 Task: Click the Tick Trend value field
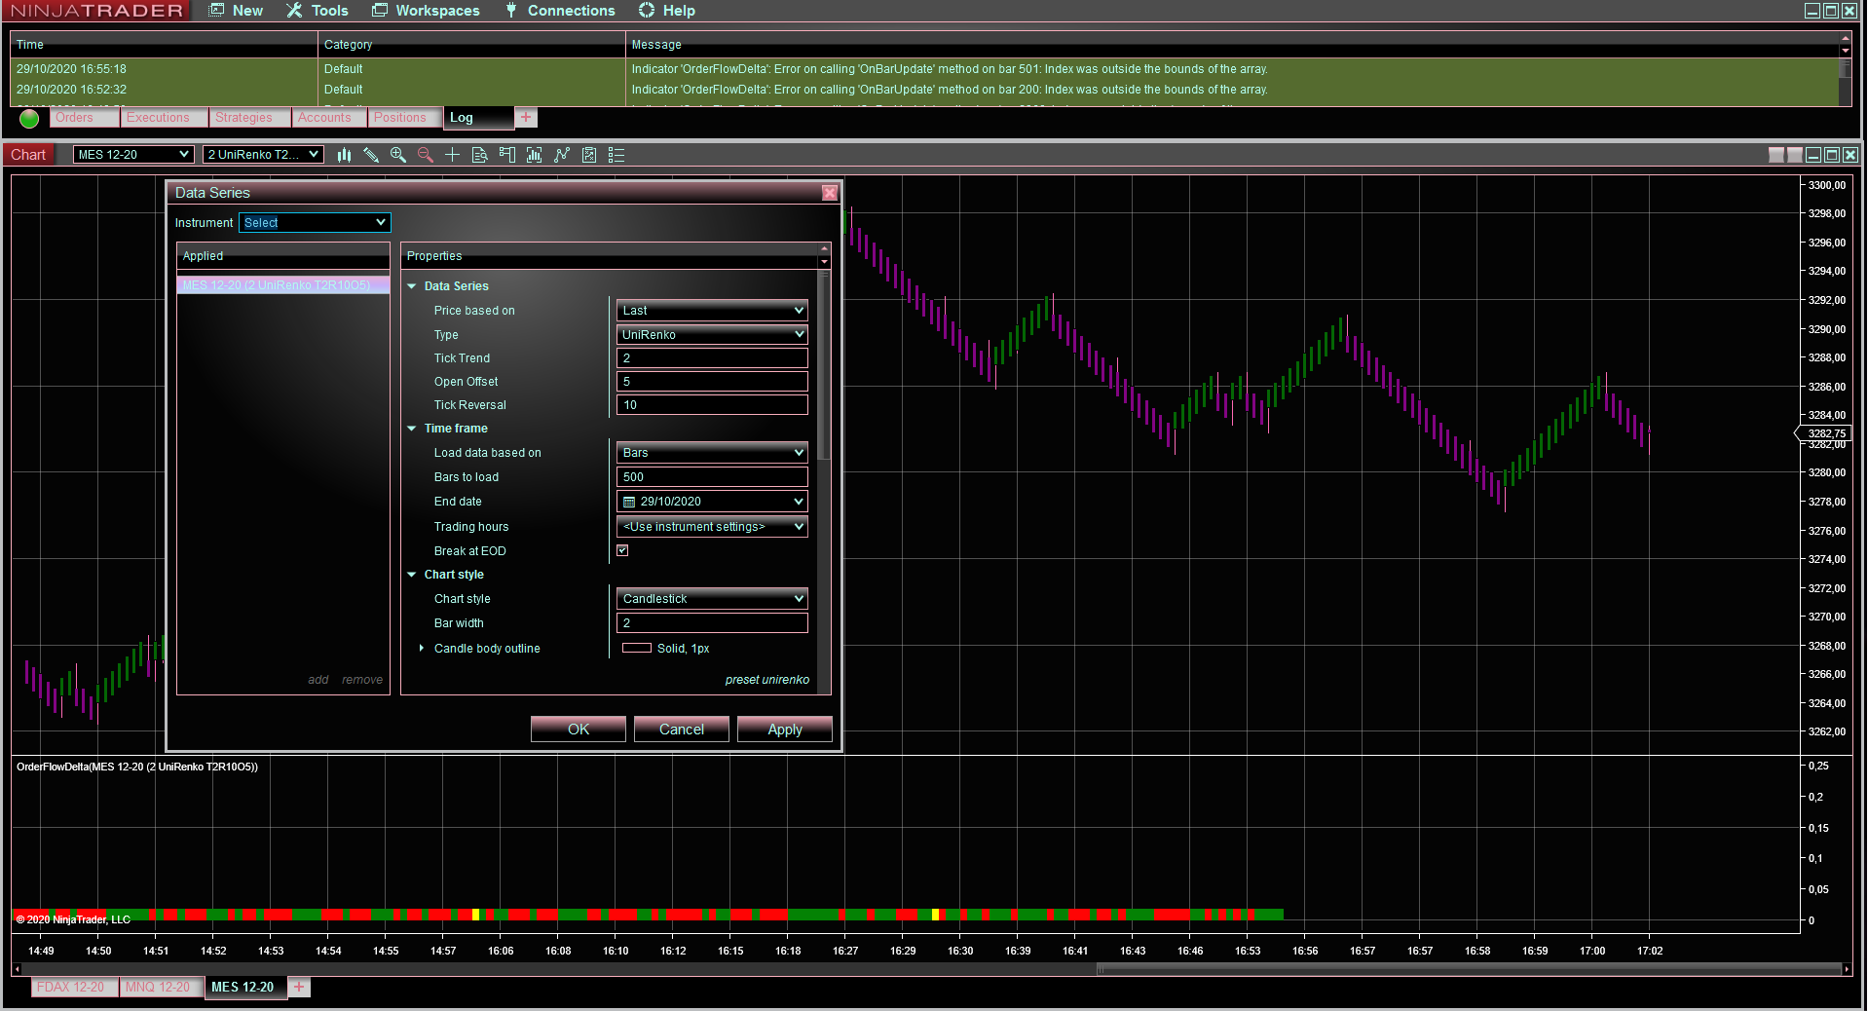712,358
